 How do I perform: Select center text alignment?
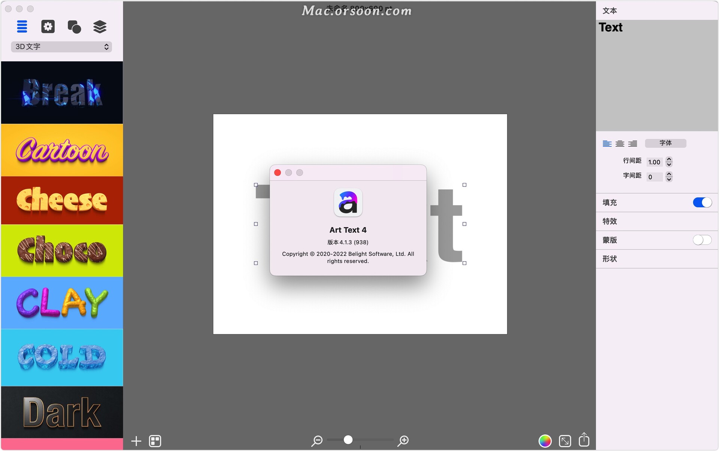point(620,143)
